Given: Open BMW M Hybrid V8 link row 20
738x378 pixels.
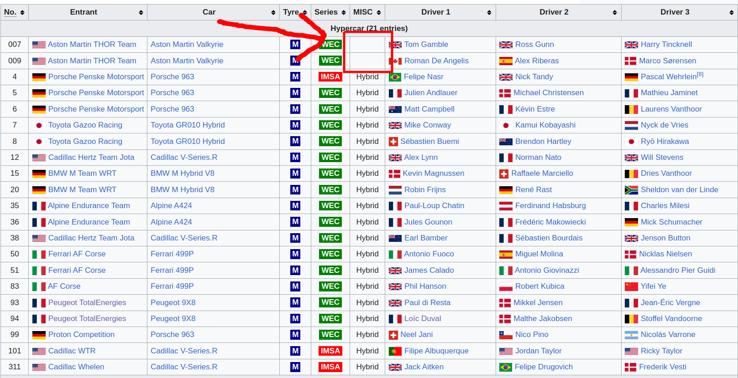Looking at the screenshot, I should [183, 190].
